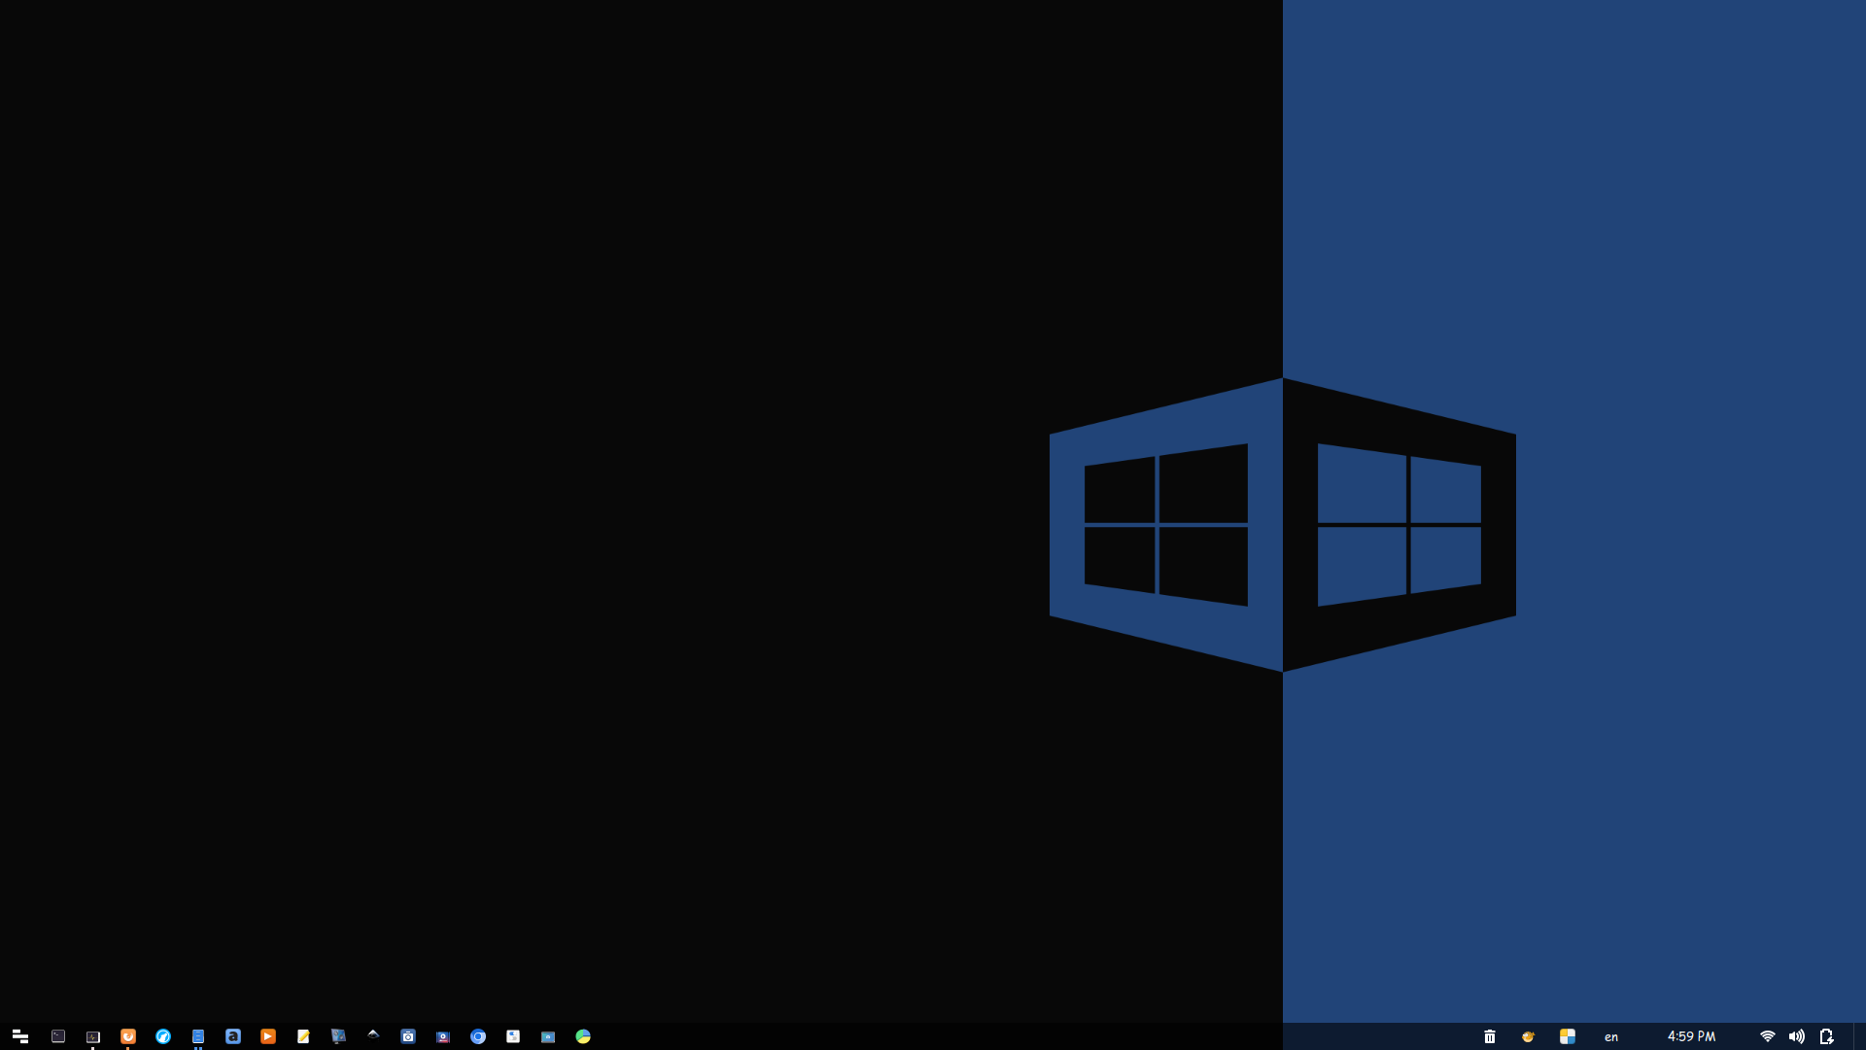Screen dimensions: 1866x1050
Task: Click the dark pyramid-shaped taskbar icon
Action: 373,1034
